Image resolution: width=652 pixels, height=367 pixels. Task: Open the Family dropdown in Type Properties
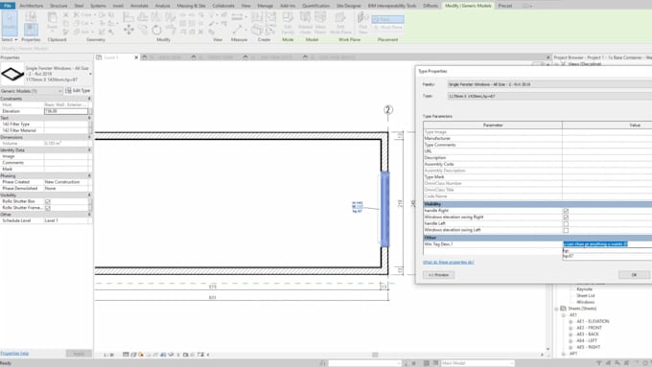pos(549,84)
